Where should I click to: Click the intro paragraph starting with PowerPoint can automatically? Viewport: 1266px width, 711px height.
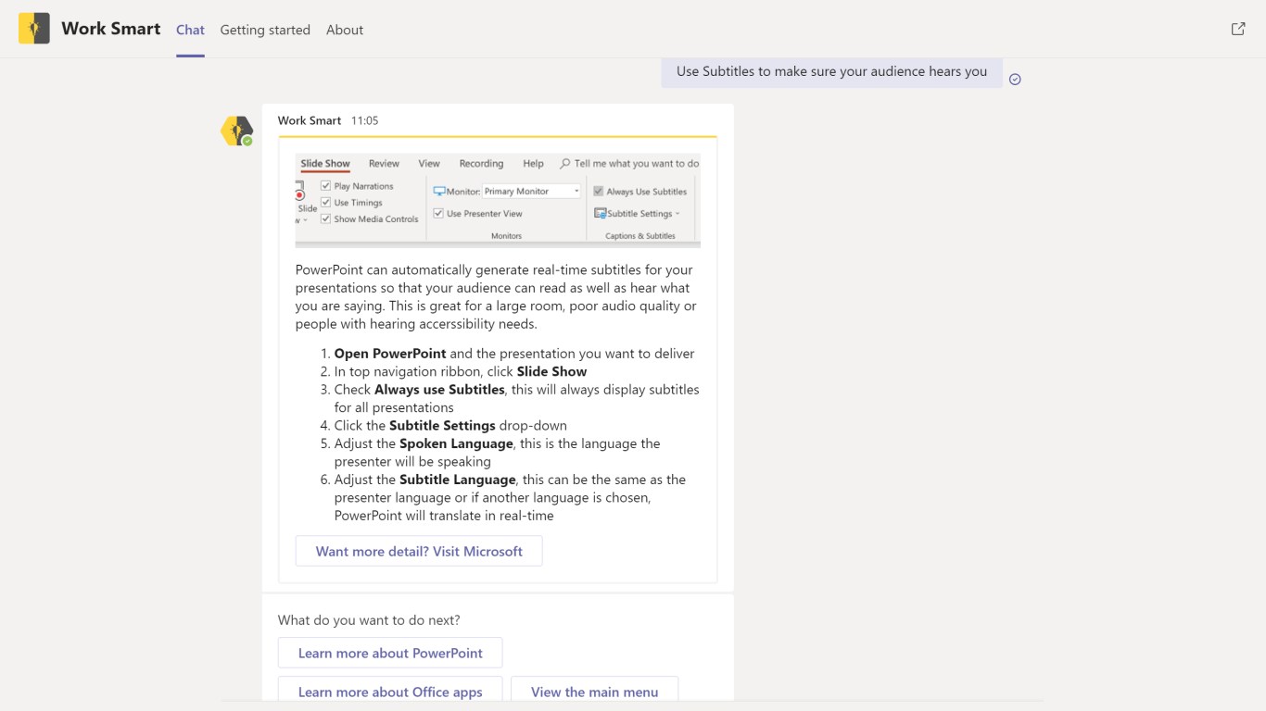click(x=497, y=297)
